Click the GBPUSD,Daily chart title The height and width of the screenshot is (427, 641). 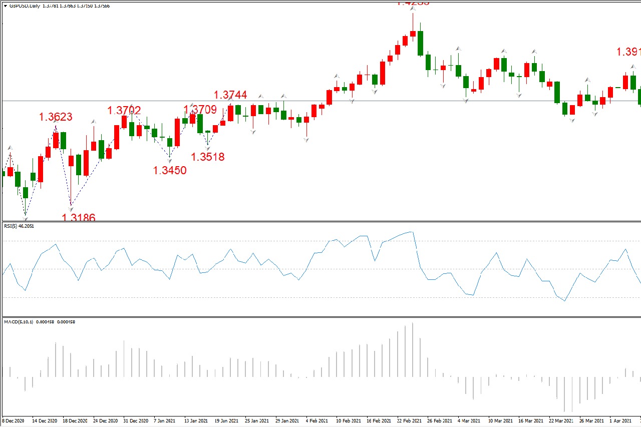coord(25,6)
